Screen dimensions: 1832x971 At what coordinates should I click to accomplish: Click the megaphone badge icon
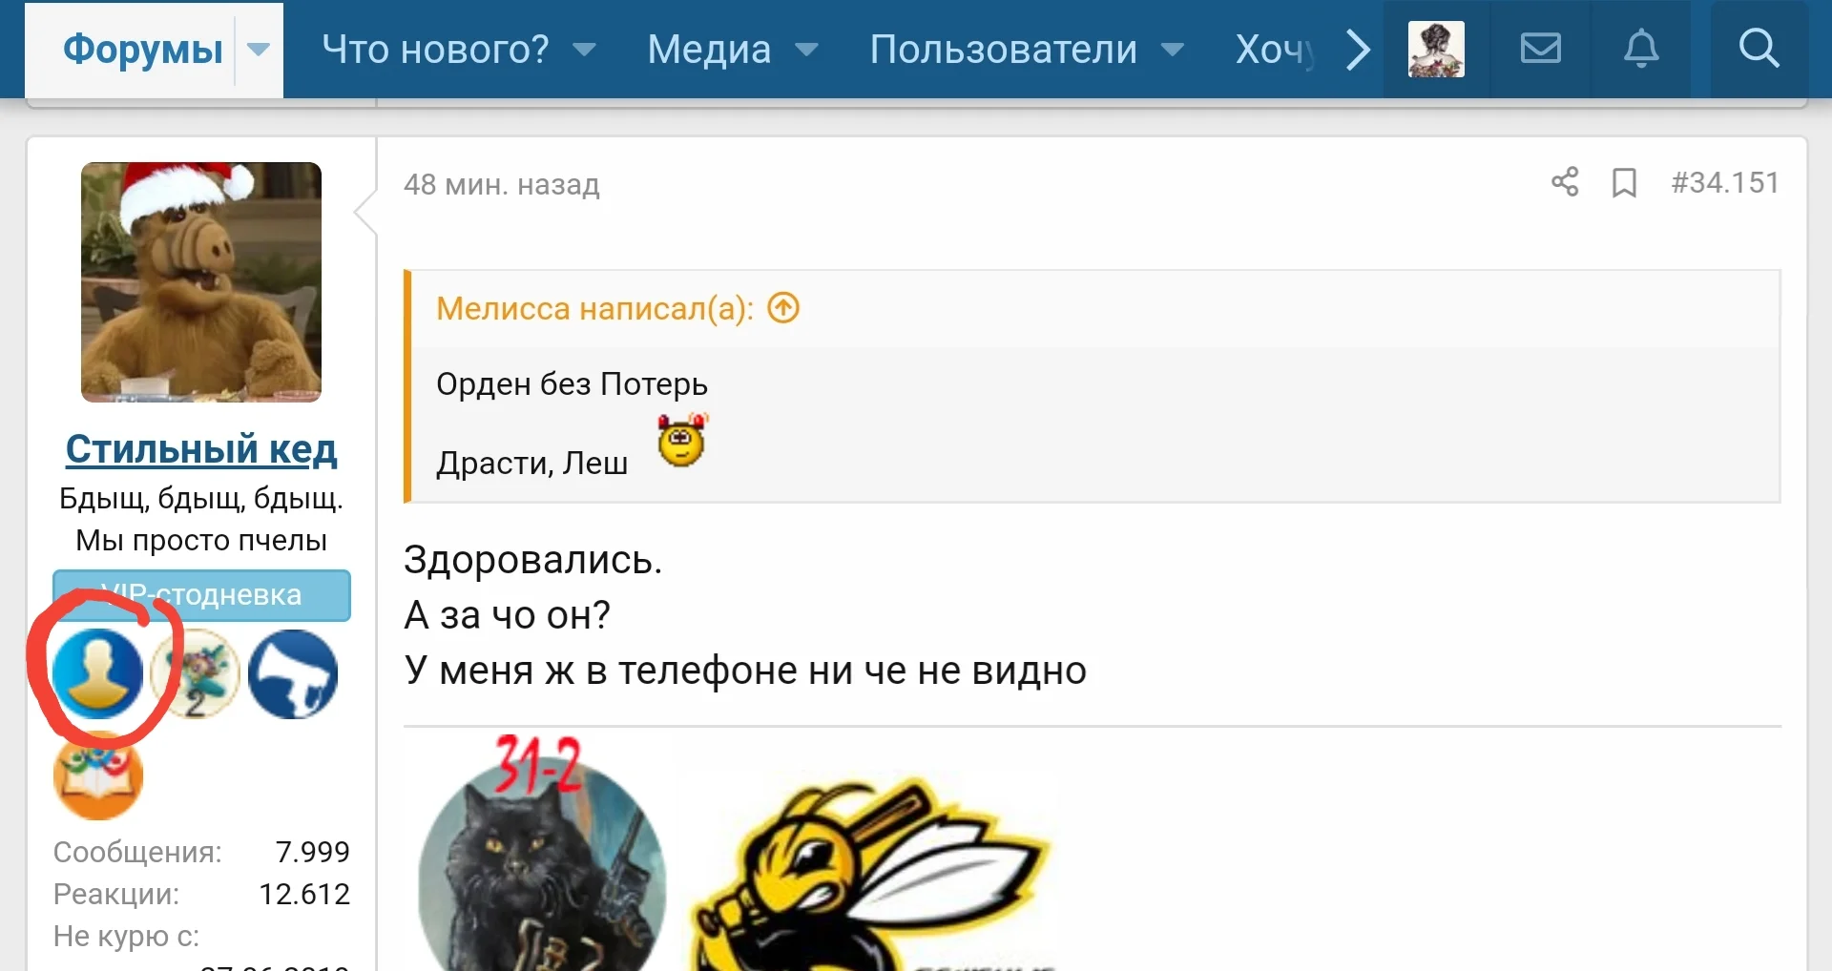click(x=293, y=674)
